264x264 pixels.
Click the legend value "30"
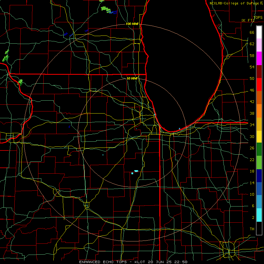(252, 136)
